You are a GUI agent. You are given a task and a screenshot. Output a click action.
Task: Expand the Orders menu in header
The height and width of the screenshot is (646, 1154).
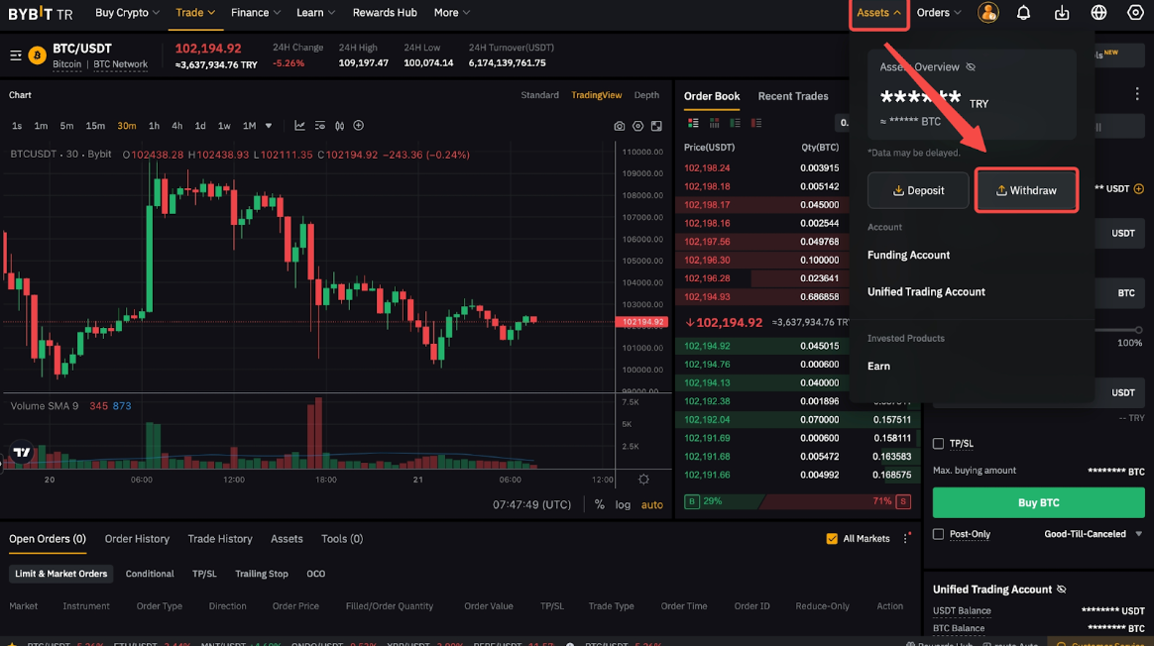(939, 13)
